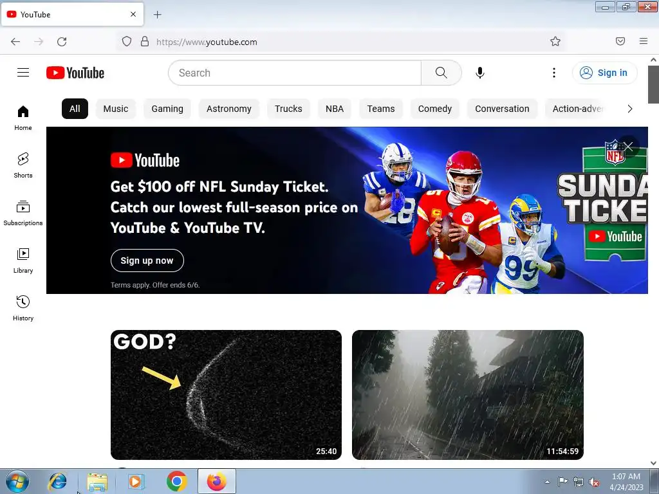The height and width of the screenshot is (494, 659).
Task: Launch Internet Explorer from the taskbar
Action: coord(57,481)
